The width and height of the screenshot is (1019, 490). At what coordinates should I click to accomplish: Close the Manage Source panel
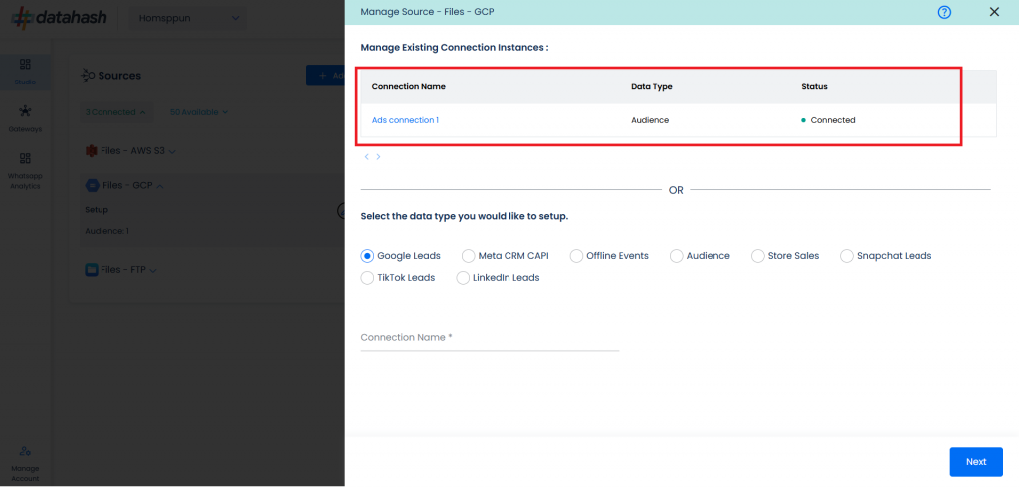click(x=994, y=12)
